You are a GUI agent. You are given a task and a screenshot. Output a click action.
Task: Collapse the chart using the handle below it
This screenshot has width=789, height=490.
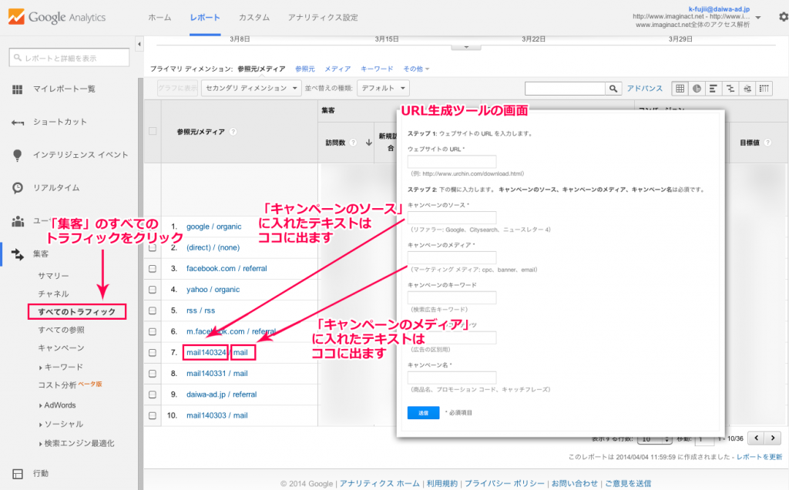click(466, 47)
